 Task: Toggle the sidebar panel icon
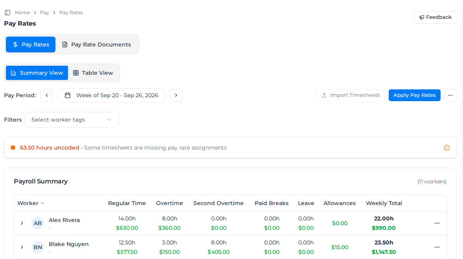8,13
